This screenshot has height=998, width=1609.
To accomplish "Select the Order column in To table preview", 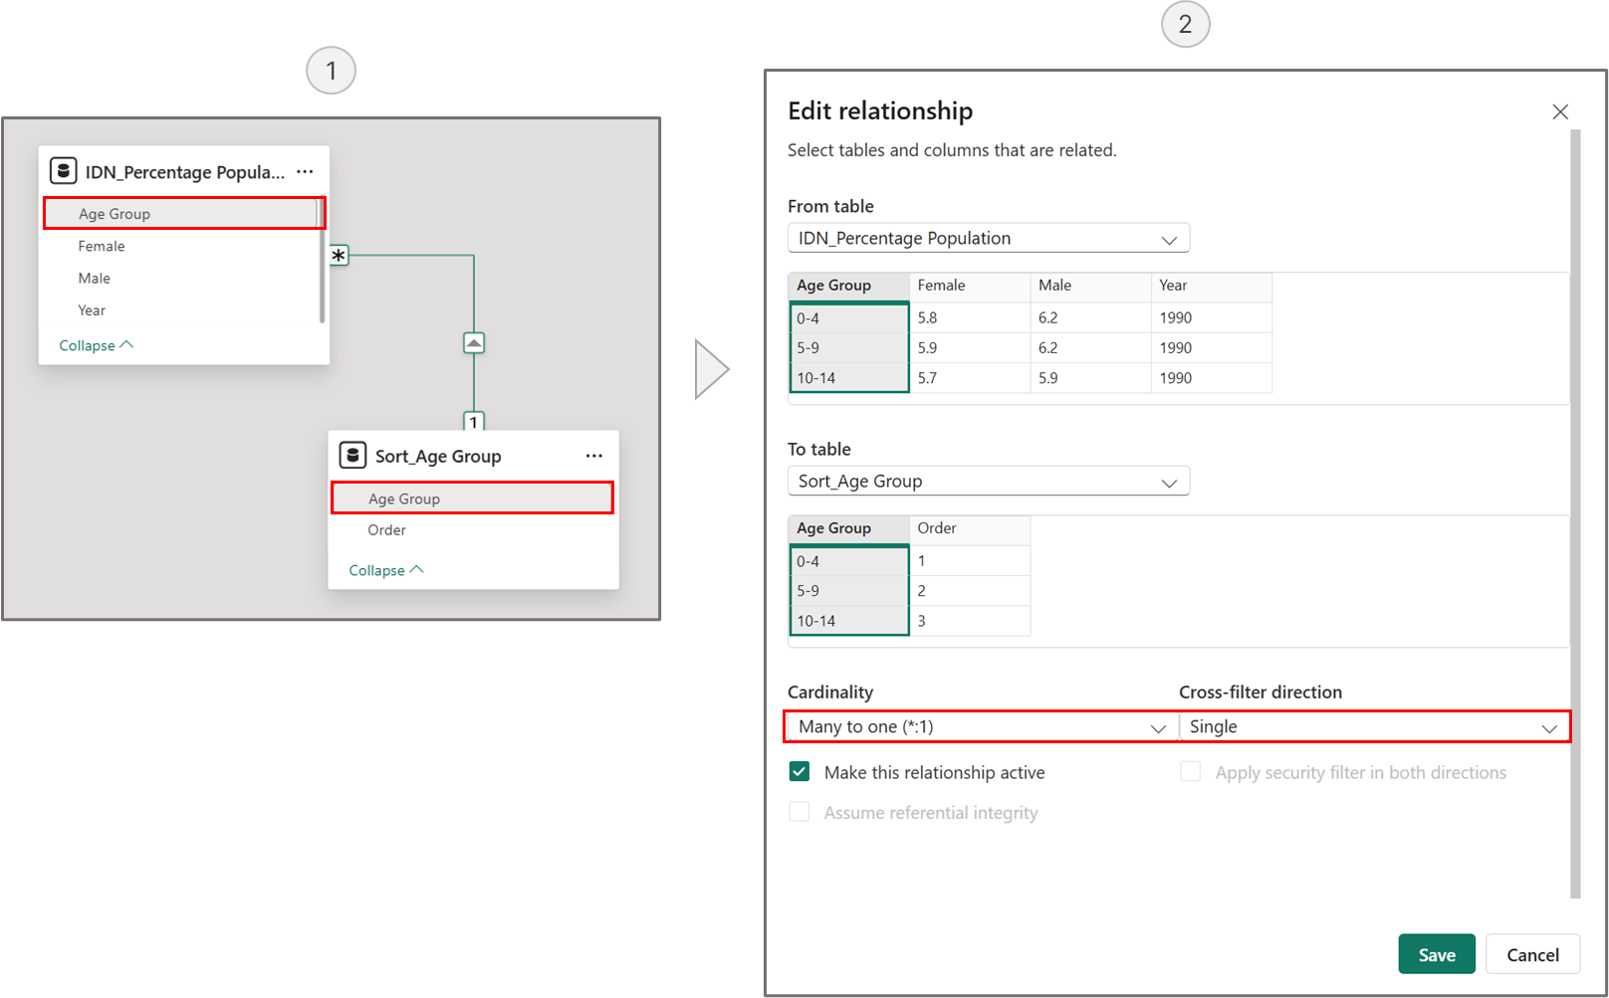I will tap(937, 528).
